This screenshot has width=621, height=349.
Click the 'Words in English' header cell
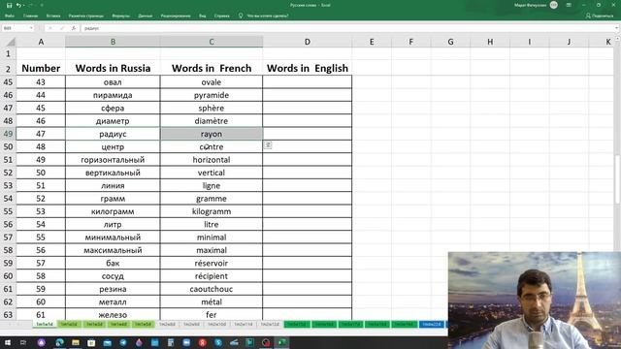tap(307, 68)
